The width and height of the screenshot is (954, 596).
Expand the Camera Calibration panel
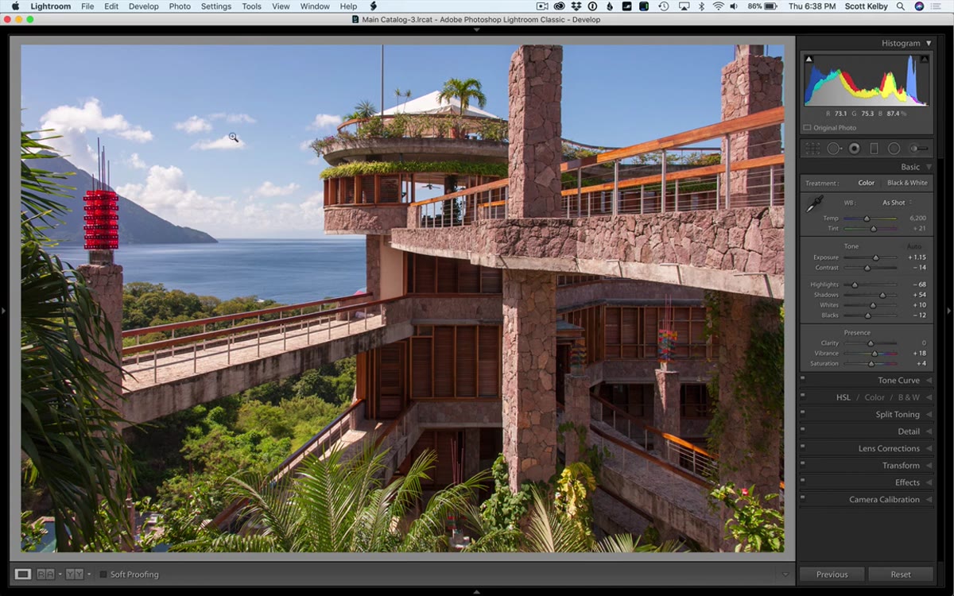tap(928, 500)
